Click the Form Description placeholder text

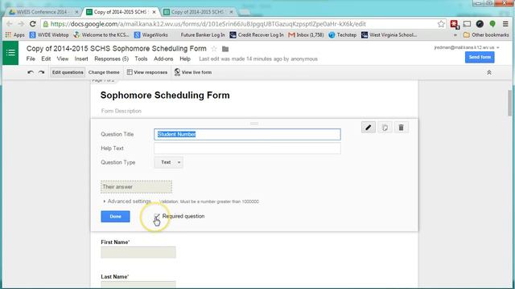point(122,111)
